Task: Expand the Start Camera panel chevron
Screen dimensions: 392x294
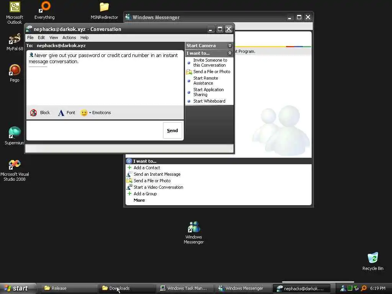Action: pos(230,46)
